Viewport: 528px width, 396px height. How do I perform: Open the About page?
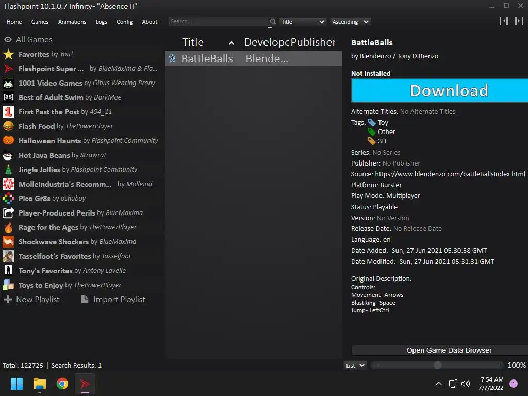(150, 22)
